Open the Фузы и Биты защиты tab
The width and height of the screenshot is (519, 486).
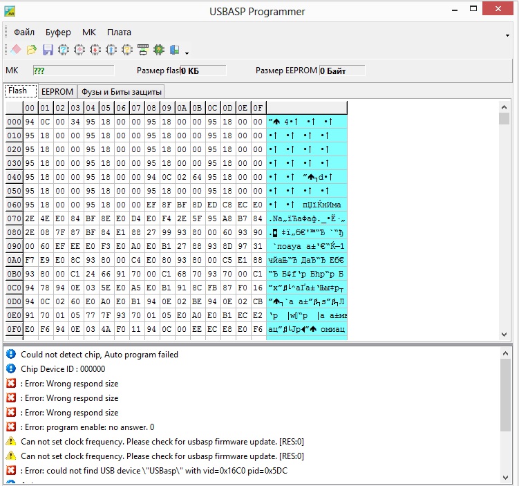point(122,92)
